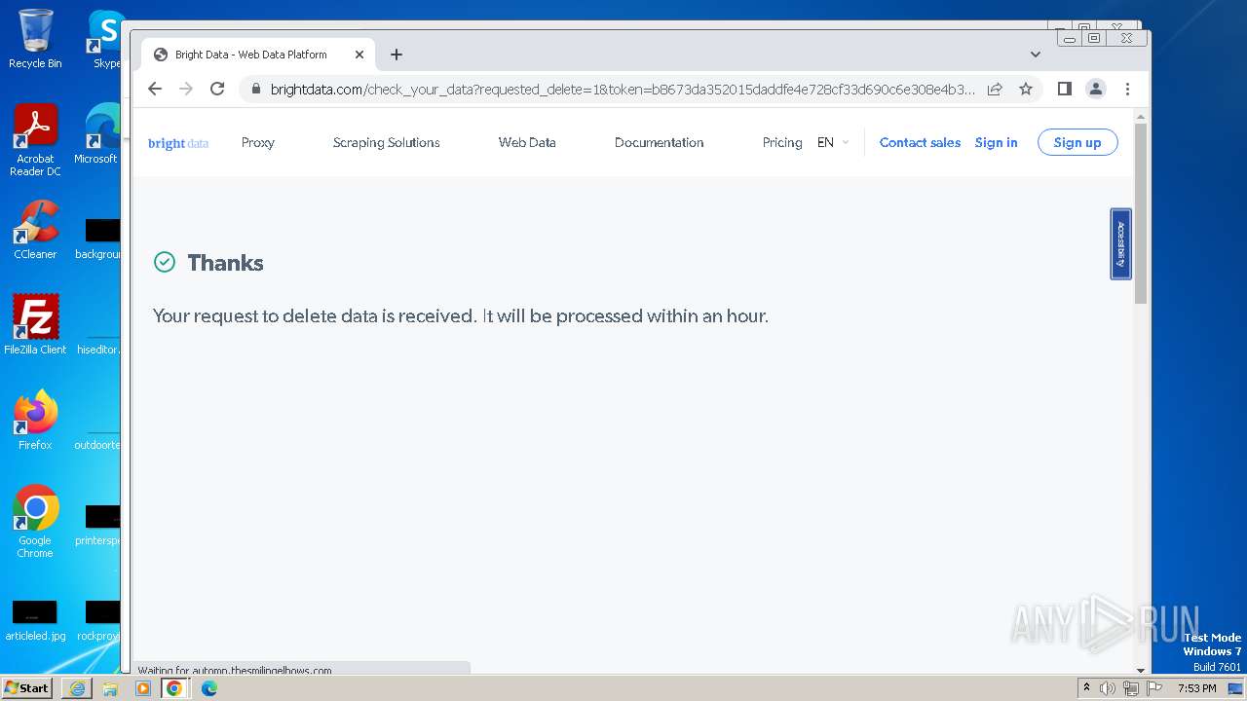Click the address bar URL
The width and height of the screenshot is (1247, 701).
coord(623,89)
